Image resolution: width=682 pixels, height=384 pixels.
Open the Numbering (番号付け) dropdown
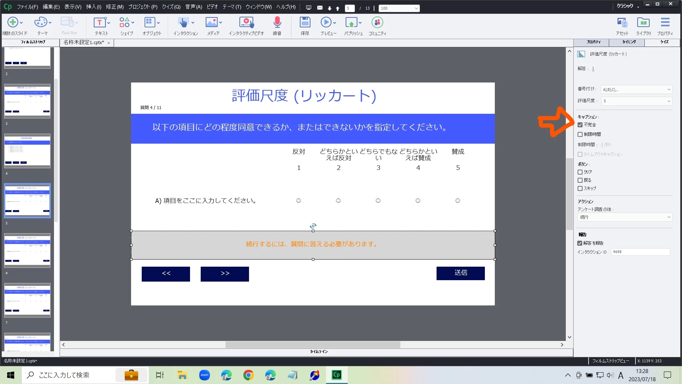[x=636, y=90]
